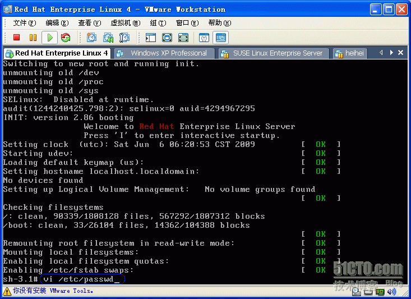
Task: Click 'Starting udev:' console line
Action: pyautogui.click(x=38, y=154)
